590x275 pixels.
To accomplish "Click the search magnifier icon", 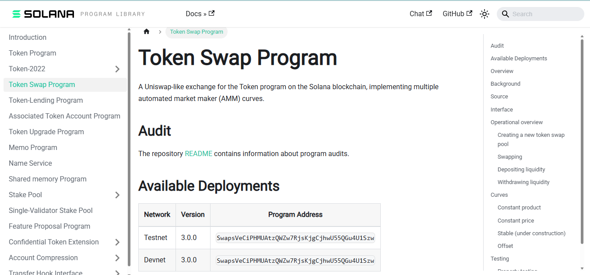I will [505, 14].
